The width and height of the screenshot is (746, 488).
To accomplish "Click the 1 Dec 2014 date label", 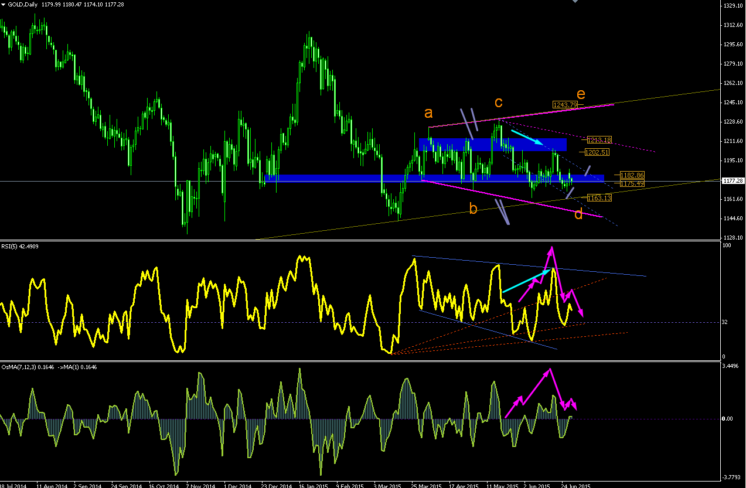I will (238, 485).
